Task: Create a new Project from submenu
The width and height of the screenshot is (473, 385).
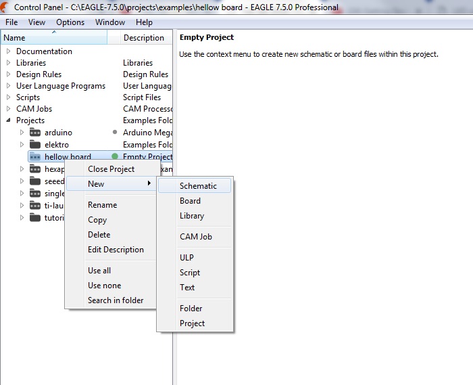Action: [195, 323]
